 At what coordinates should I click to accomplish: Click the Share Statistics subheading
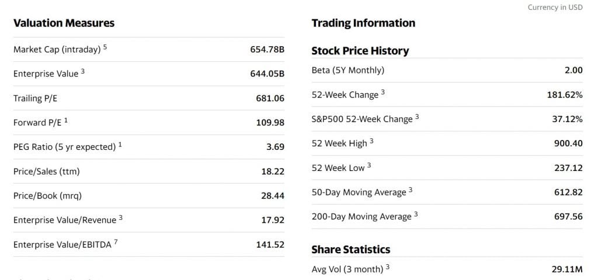pos(351,250)
